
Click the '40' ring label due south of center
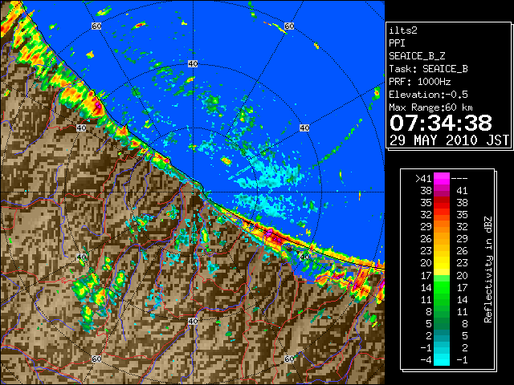click(193, 321)
